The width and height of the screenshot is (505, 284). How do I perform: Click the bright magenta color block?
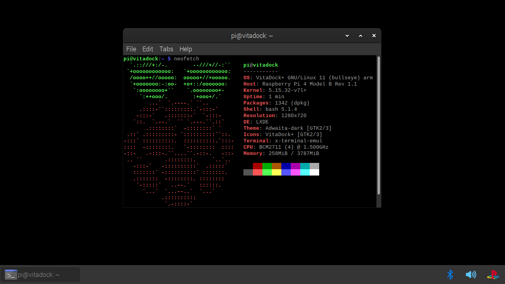click(x=296, y=172)
